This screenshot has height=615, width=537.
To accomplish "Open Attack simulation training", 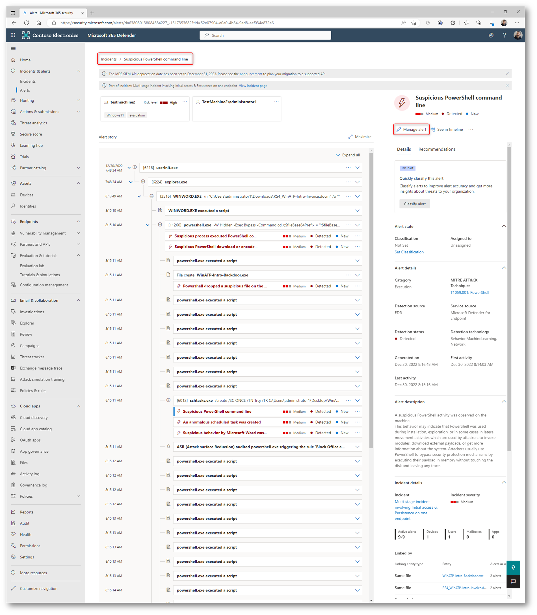I will (x=42, y=379).
